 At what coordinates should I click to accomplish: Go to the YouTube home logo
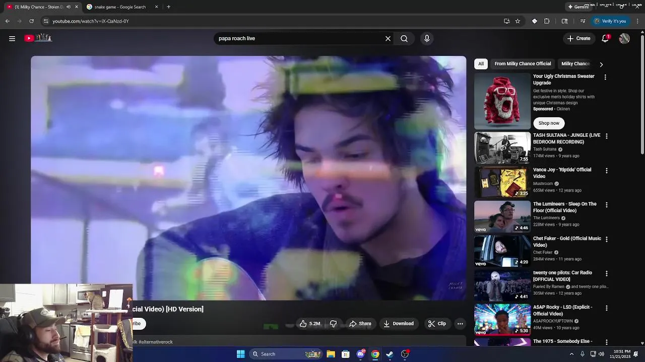[38, 38]
